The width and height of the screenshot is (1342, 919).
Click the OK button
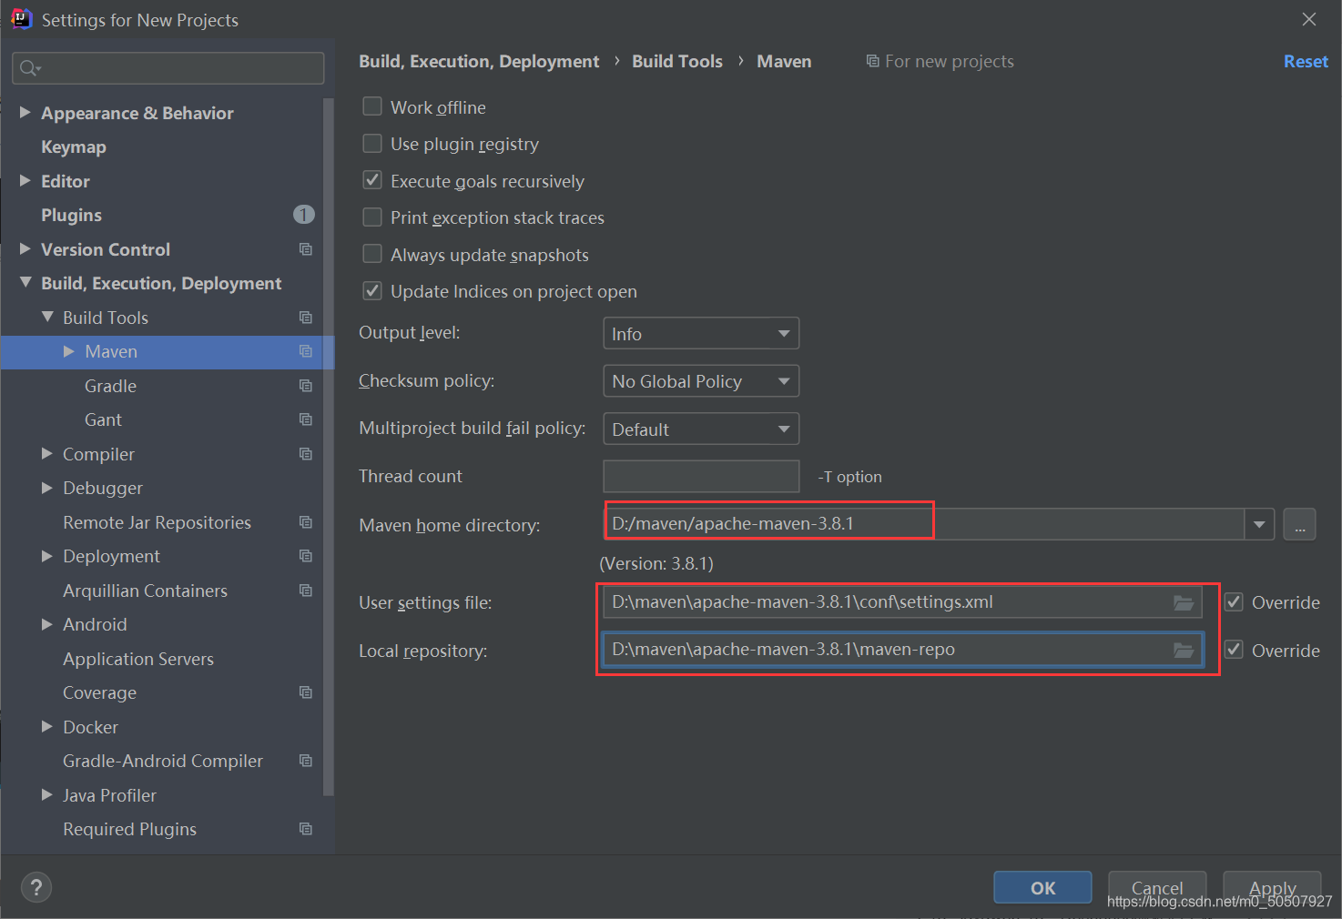tap(1042, 887)
